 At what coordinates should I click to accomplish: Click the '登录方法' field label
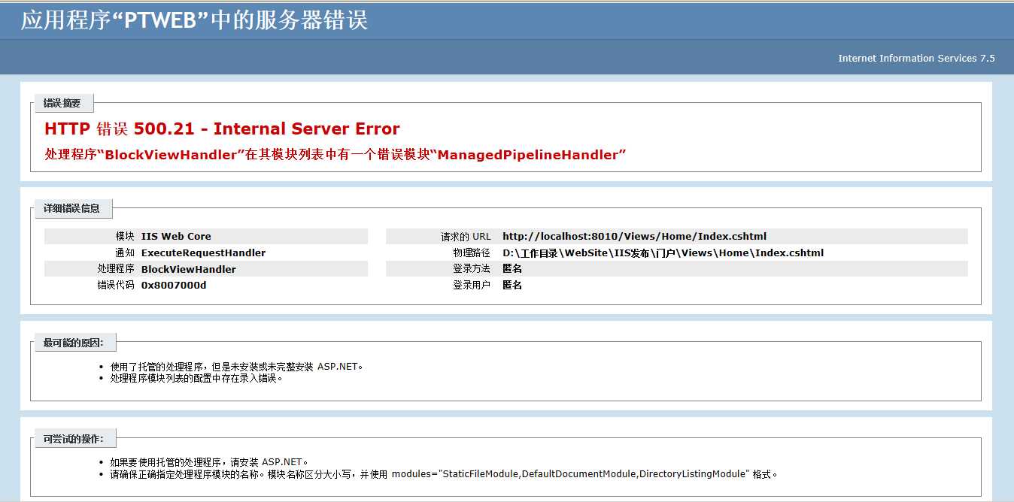pyautogui.click(x=472, y=269)
